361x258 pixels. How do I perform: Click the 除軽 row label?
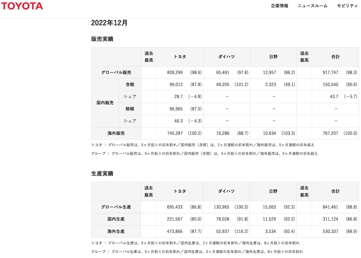130,109
